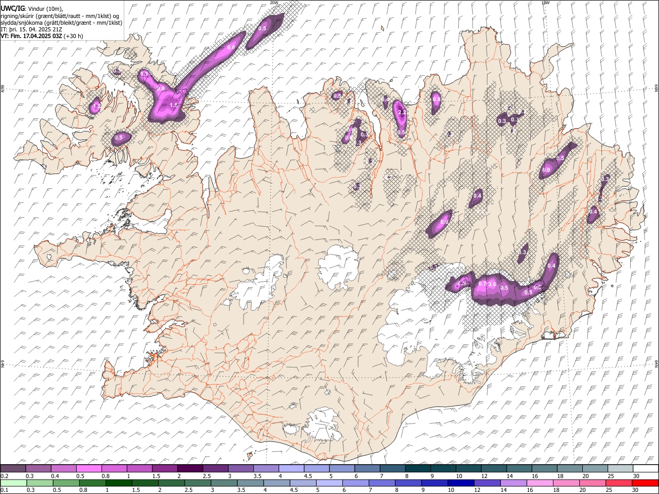Click the white snow swatch after 30
The height and width of the screenshot is (494, 659).
click(x=645, y=469)
